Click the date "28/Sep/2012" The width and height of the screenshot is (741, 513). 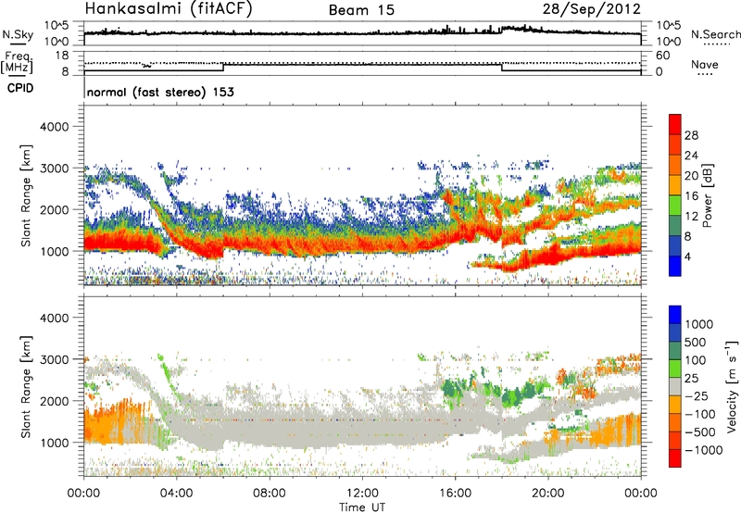click(x=591, y=9)
